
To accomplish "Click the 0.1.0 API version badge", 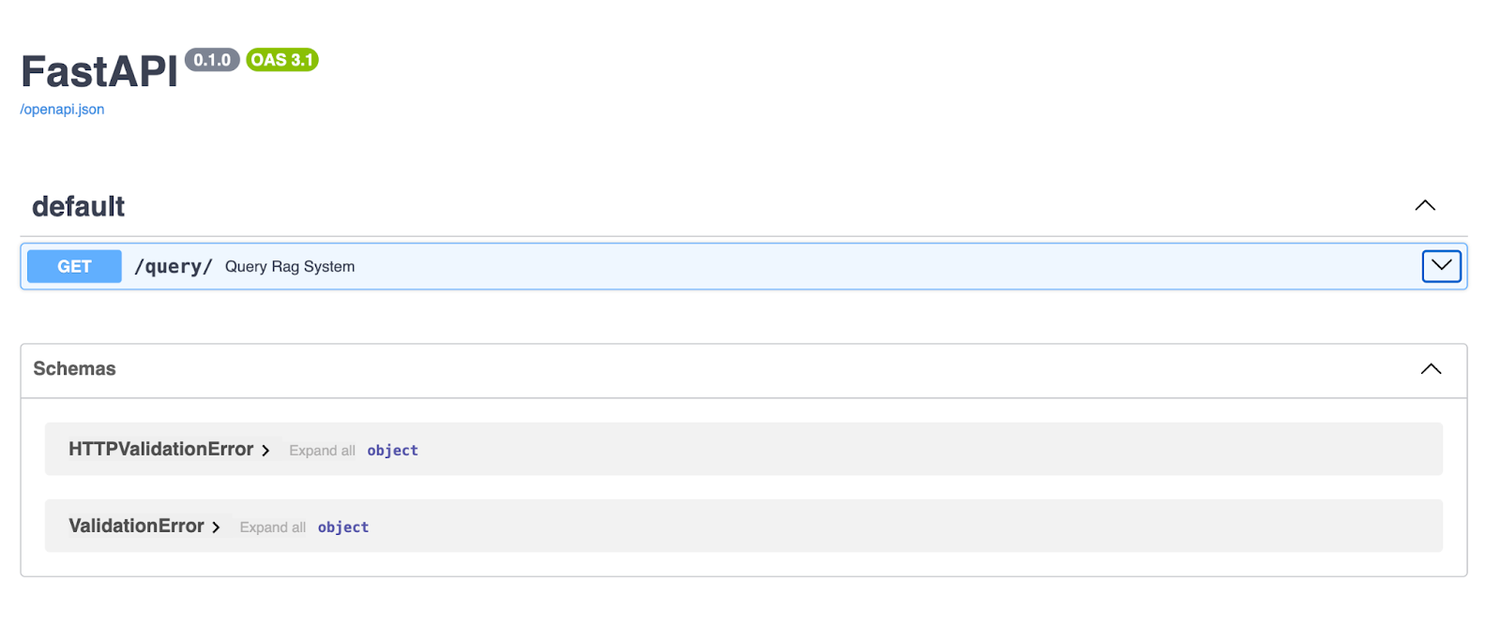I will click(x=213, y=60).
